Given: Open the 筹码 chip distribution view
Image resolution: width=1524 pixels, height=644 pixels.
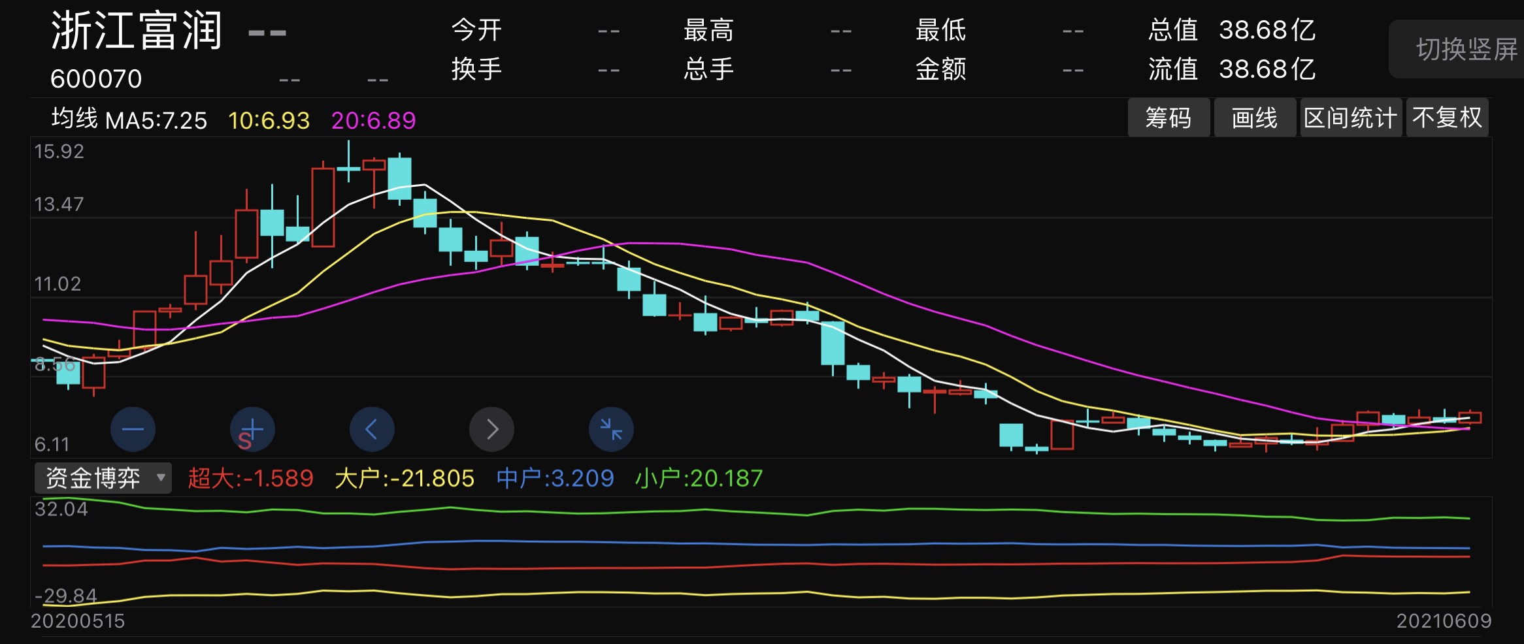Looking at the screenshot, I should tap(1168, 118).
